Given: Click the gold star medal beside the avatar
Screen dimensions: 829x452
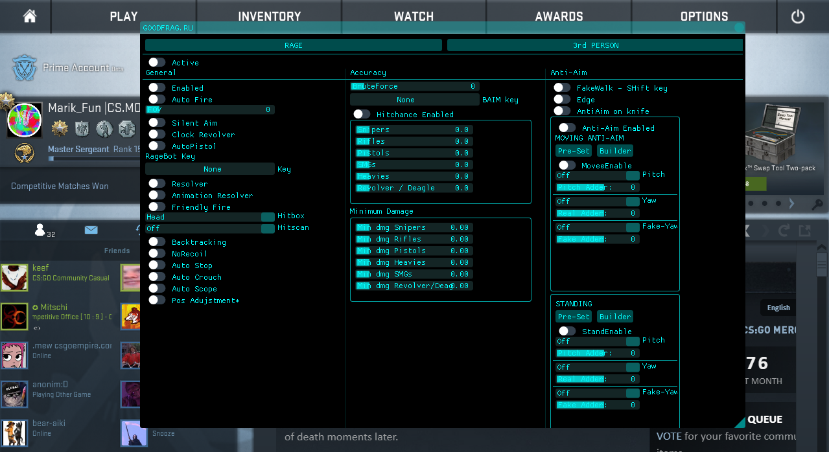Looking at the screenshot, I should pos(60,128).
